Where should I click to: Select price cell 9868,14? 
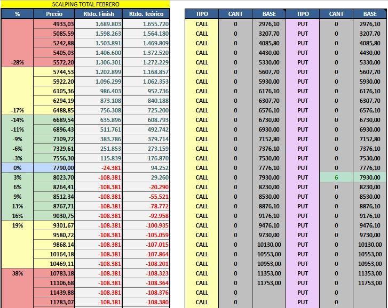coord(54,245)
